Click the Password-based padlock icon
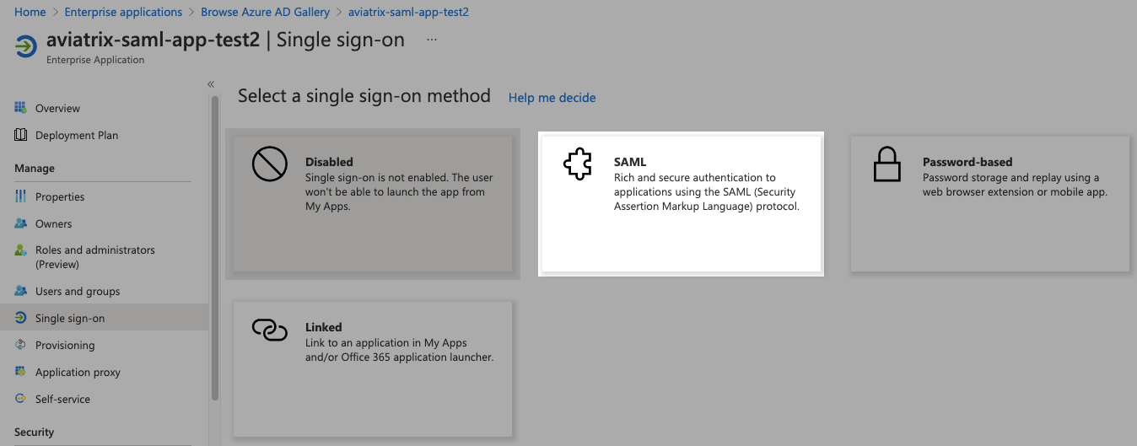This screenshot has height=446, width=1137. [x=887, y=164]
